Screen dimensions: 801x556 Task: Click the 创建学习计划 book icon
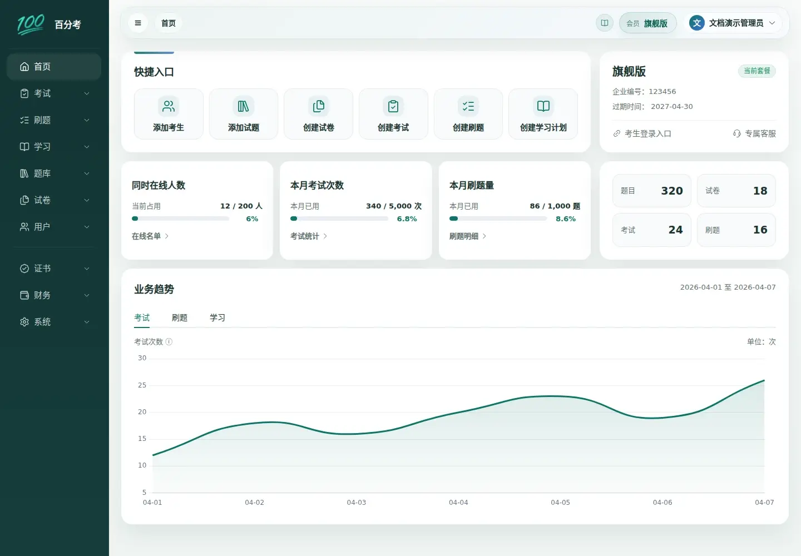coord(543,106)
